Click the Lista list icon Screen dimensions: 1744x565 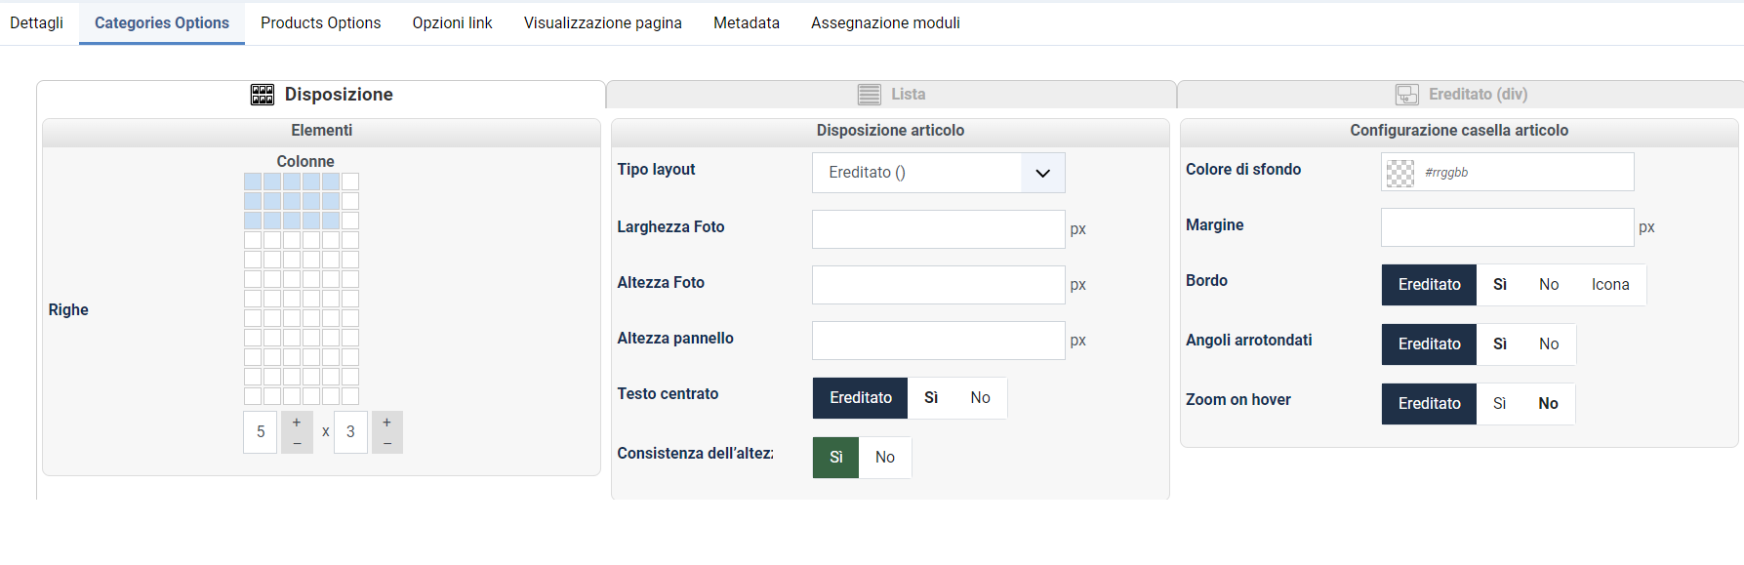pos(869,95)
